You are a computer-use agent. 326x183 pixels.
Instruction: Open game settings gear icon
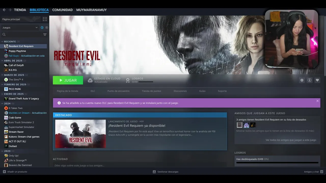pos(302,80)
